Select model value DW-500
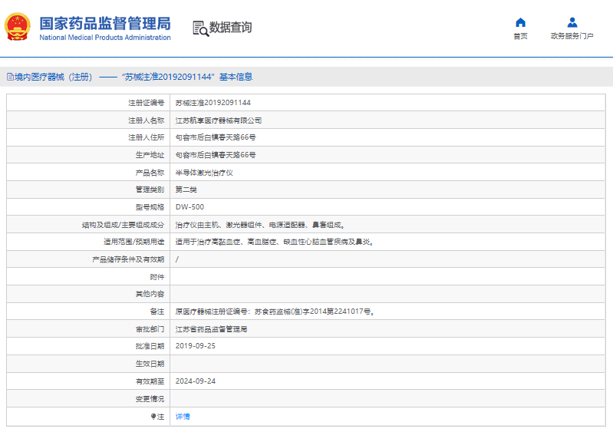This screenshot has width=613, height=432. click(x=190, y=207)
